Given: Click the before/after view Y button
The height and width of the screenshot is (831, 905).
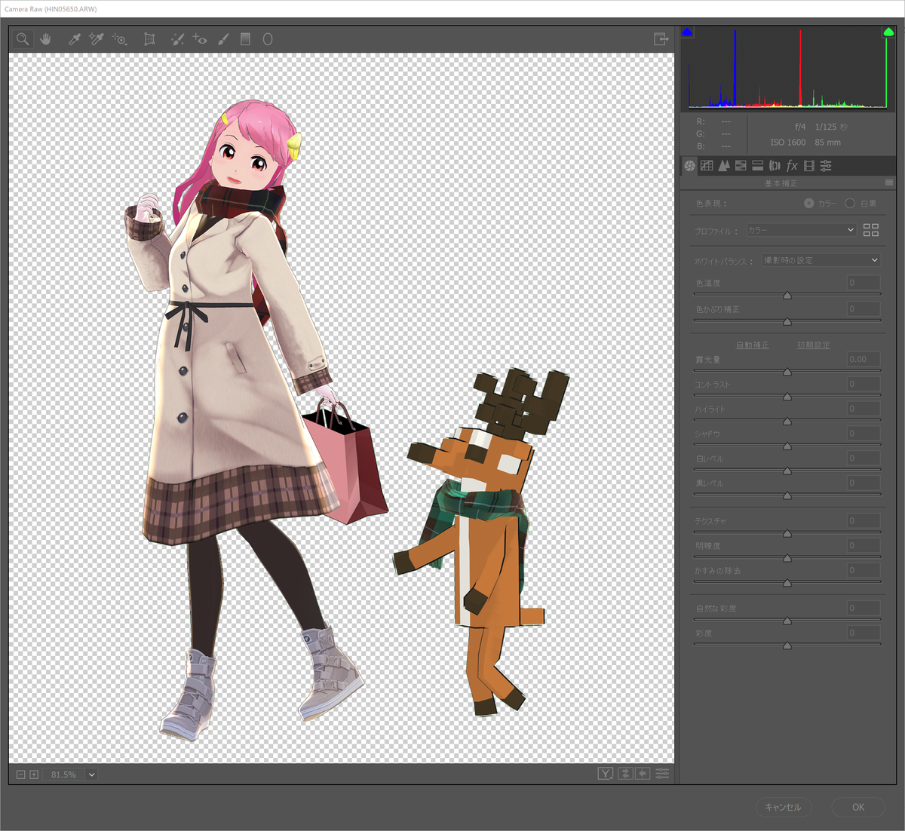Looking at the screenshot, I should [606, 774].
